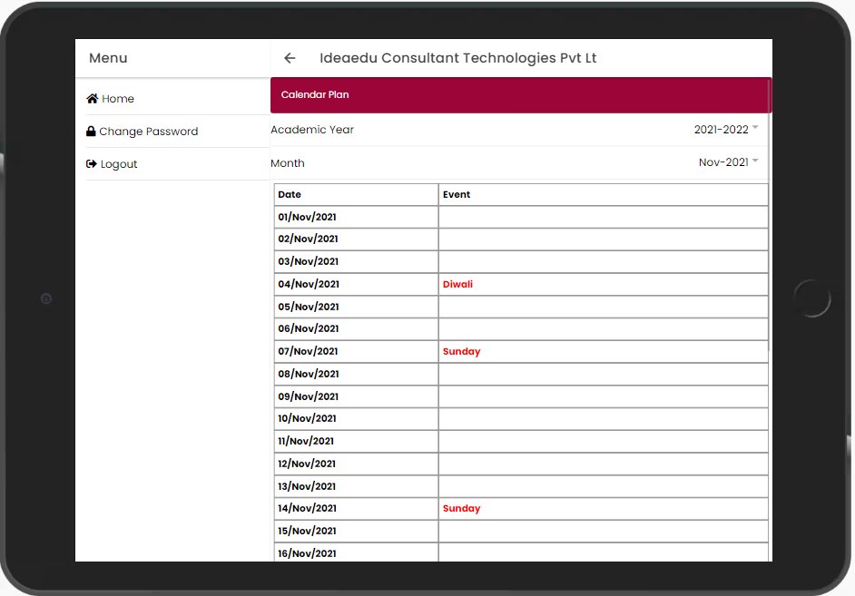
Task: Open the Academic Year 2021-2022 dropdown
Action: click(x=722, y=130)
